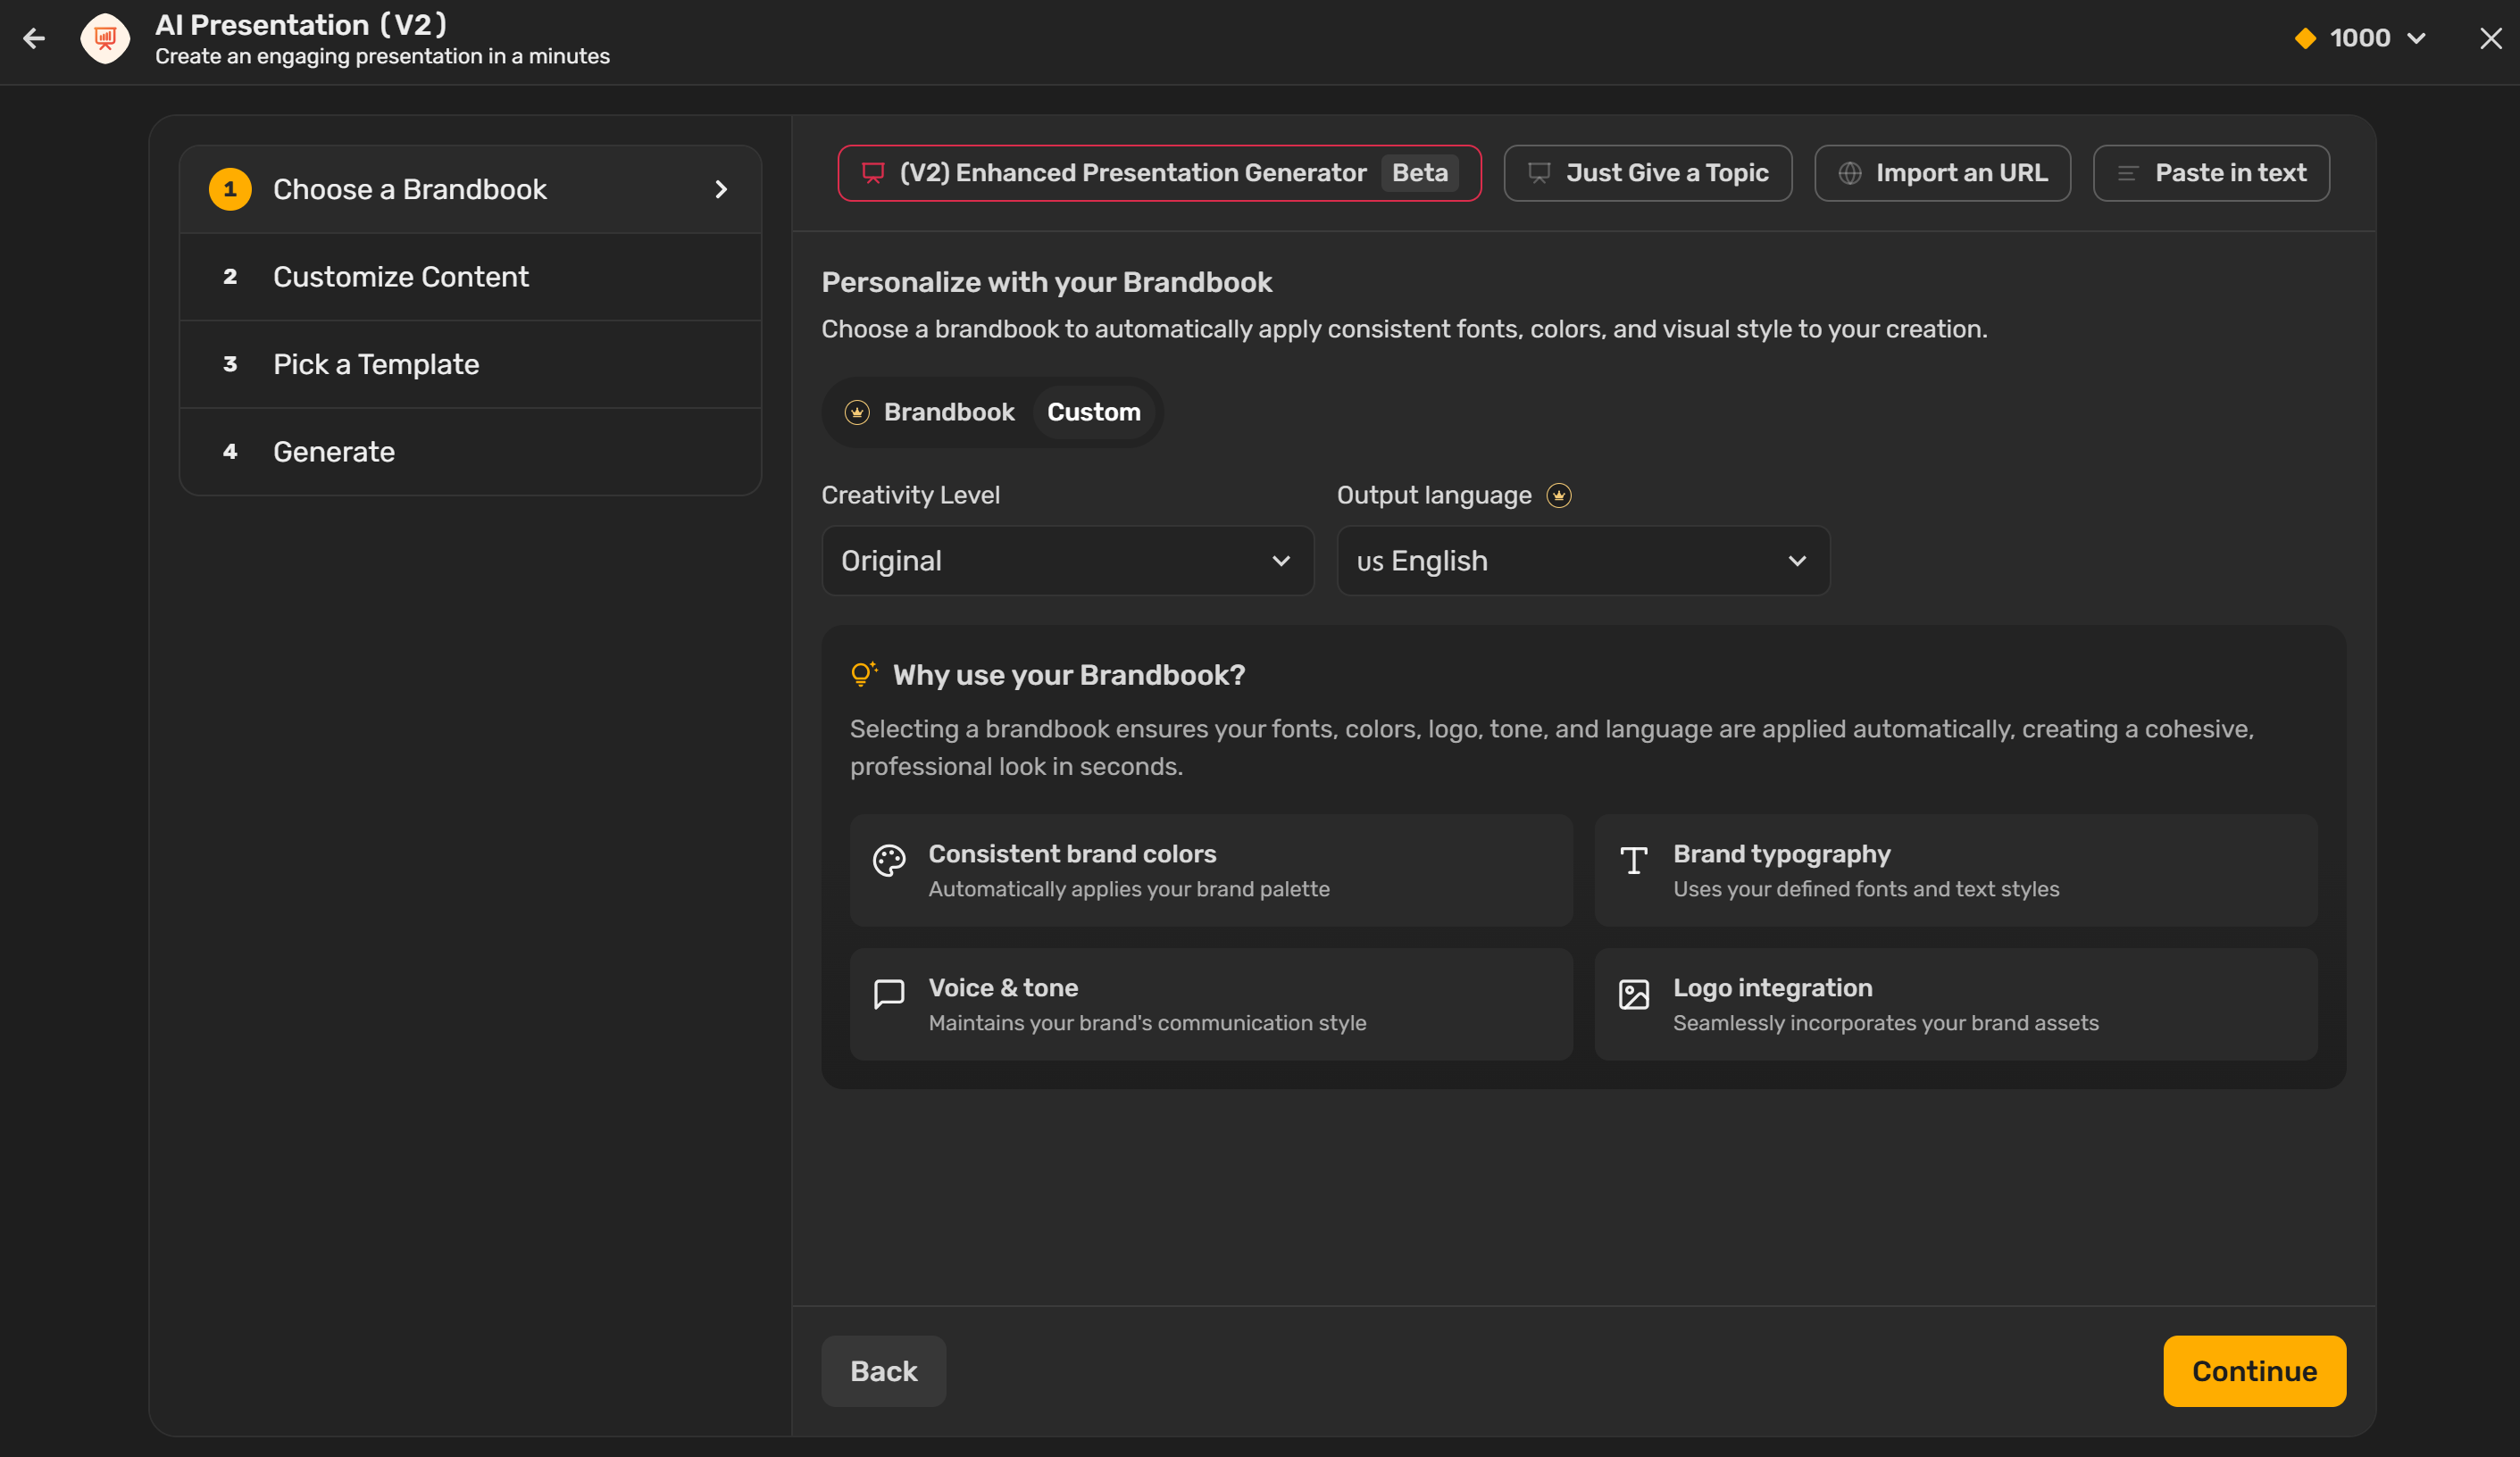Expand the 1000 credits dropdown
The width and height of the screenshot is (2520, 1457).
click(2416, 38)
